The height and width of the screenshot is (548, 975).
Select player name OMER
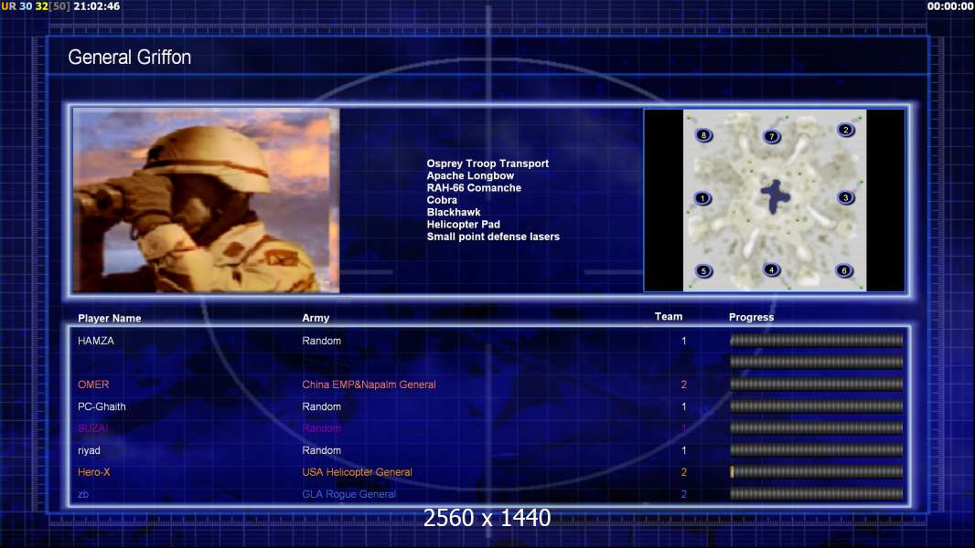(x=93, y=385)
